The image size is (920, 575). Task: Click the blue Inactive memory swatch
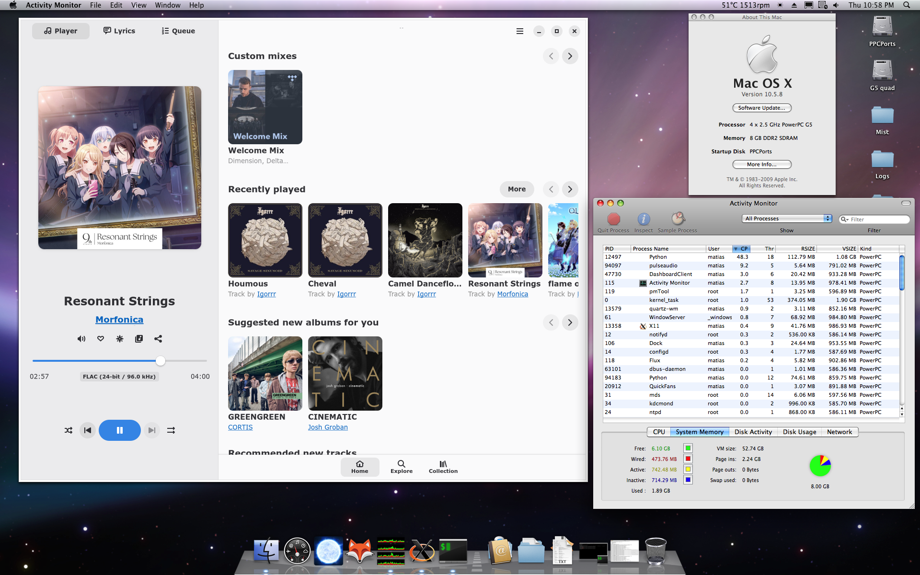pyautogui.click(x=688, y=480)
